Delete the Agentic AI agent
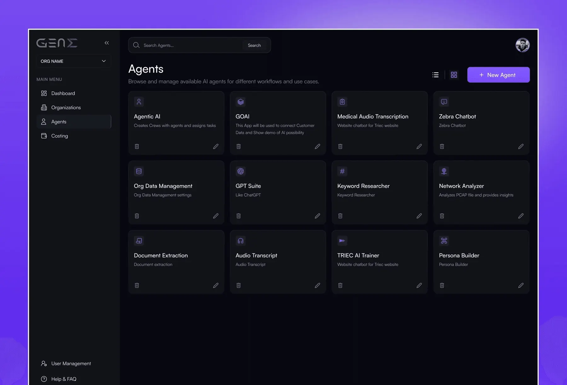 tap(137, 147)
